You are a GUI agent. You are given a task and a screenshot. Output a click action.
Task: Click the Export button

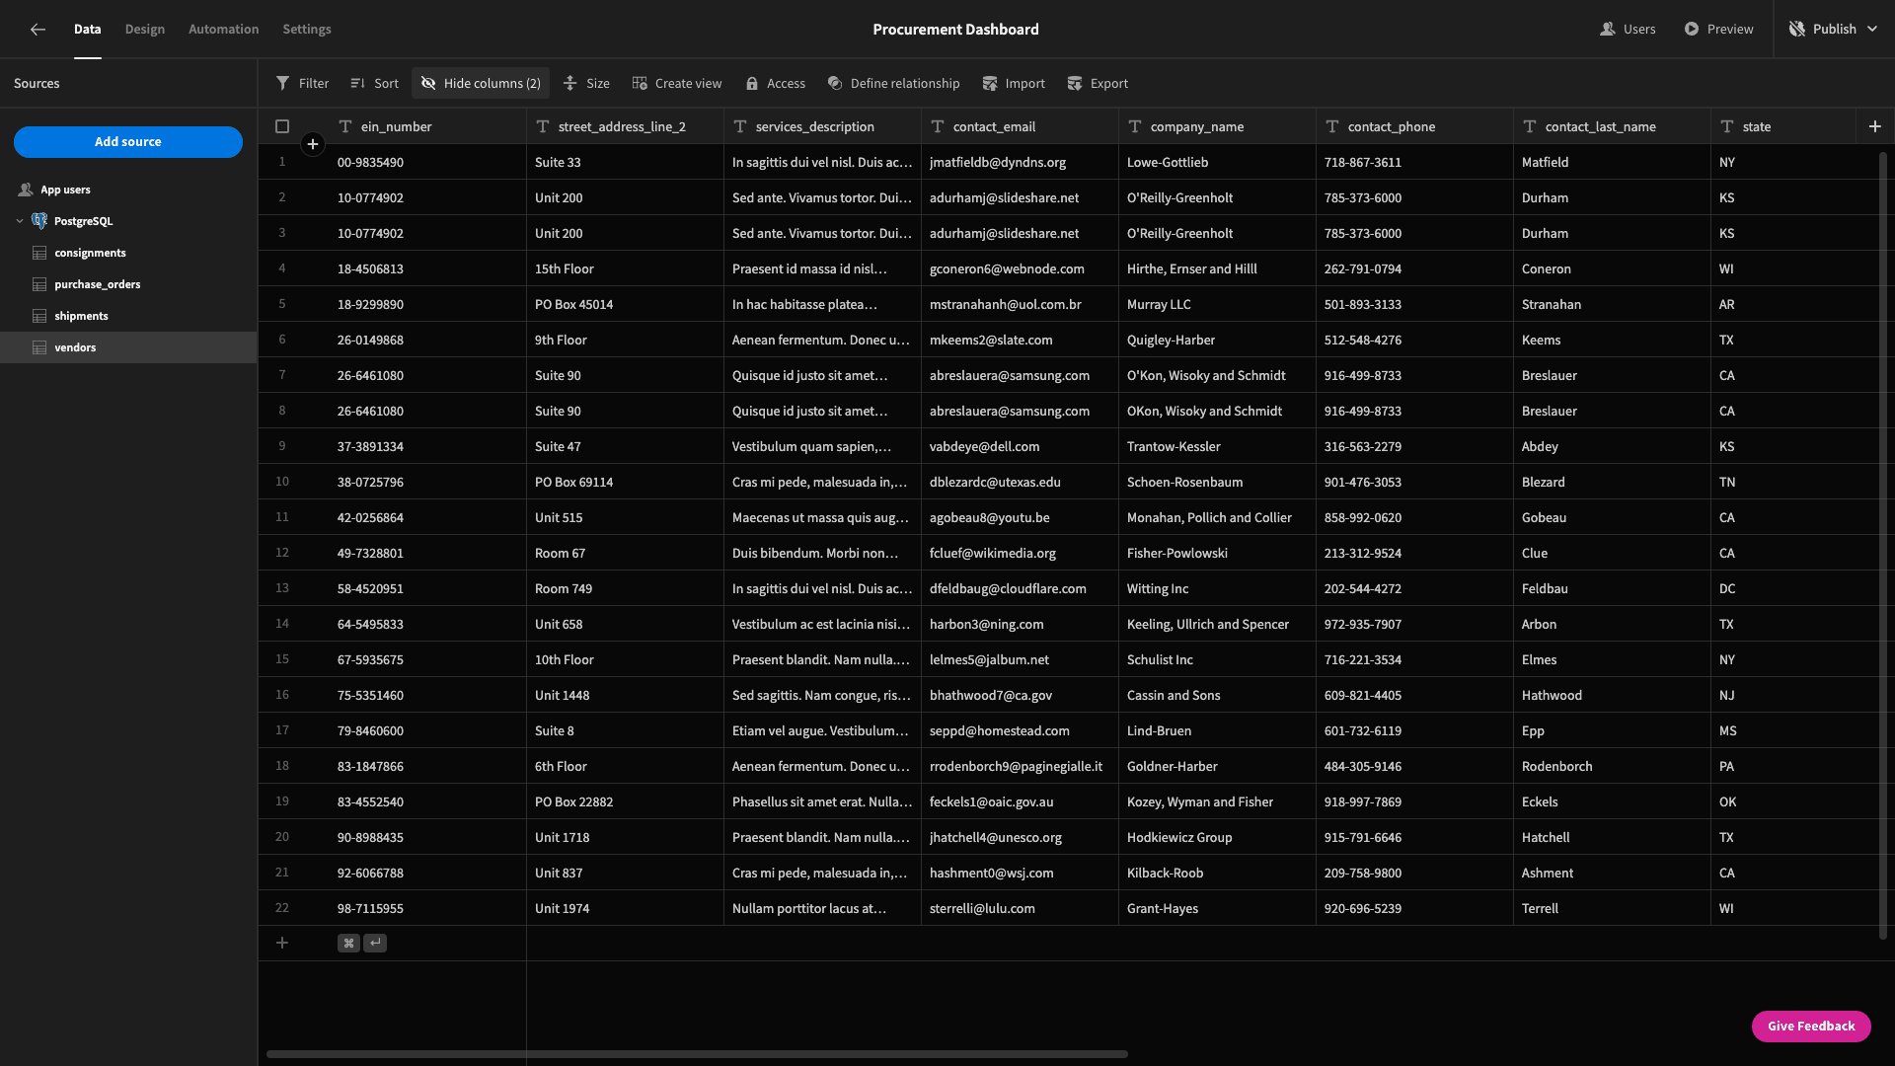tap(1098, 84)
